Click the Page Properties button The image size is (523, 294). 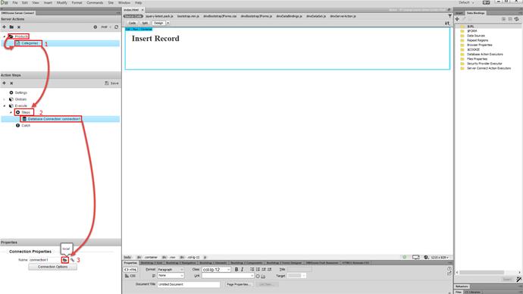pos(239,284)
